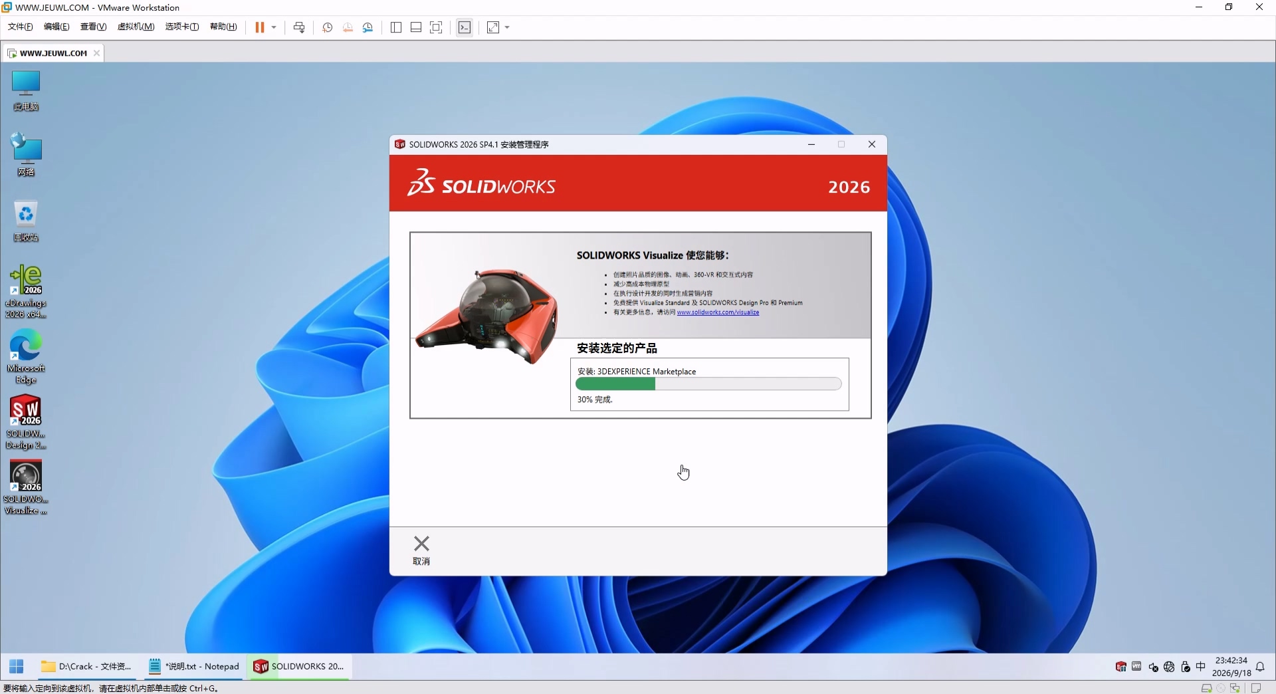Click the console view toolbar icon
The height and width of the screenshot is (694, 1276).
[465, 27]
